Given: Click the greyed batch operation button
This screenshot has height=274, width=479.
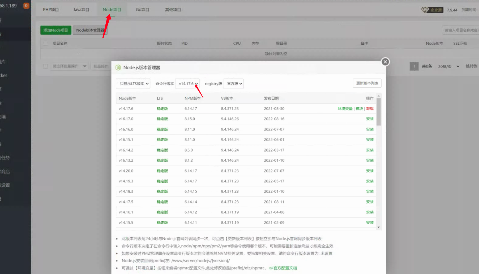Looking at the screenshot, I should tap(101, 66).
